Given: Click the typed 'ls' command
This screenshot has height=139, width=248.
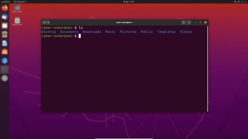Looking at the screenshot, I should pos(81,27).
